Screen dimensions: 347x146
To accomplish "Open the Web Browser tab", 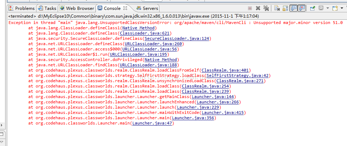I will (77, 8).
